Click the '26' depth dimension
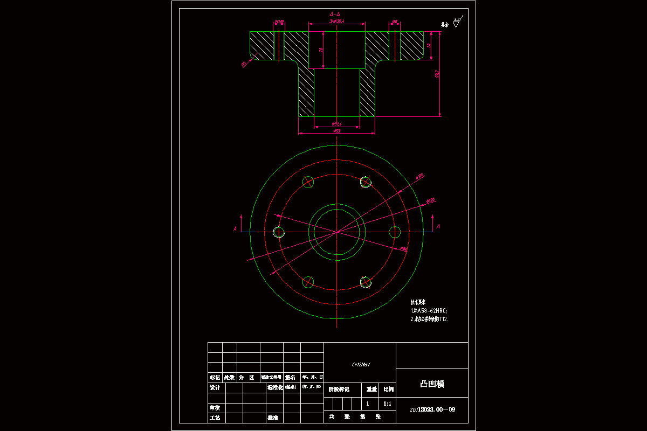 click(x=321, y=49)
